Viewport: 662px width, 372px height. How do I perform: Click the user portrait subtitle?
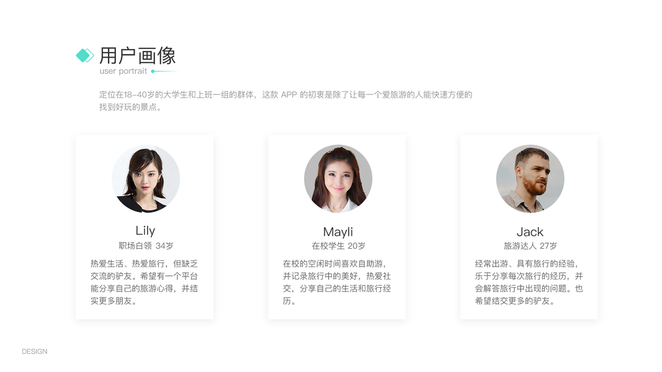point(123,71)
